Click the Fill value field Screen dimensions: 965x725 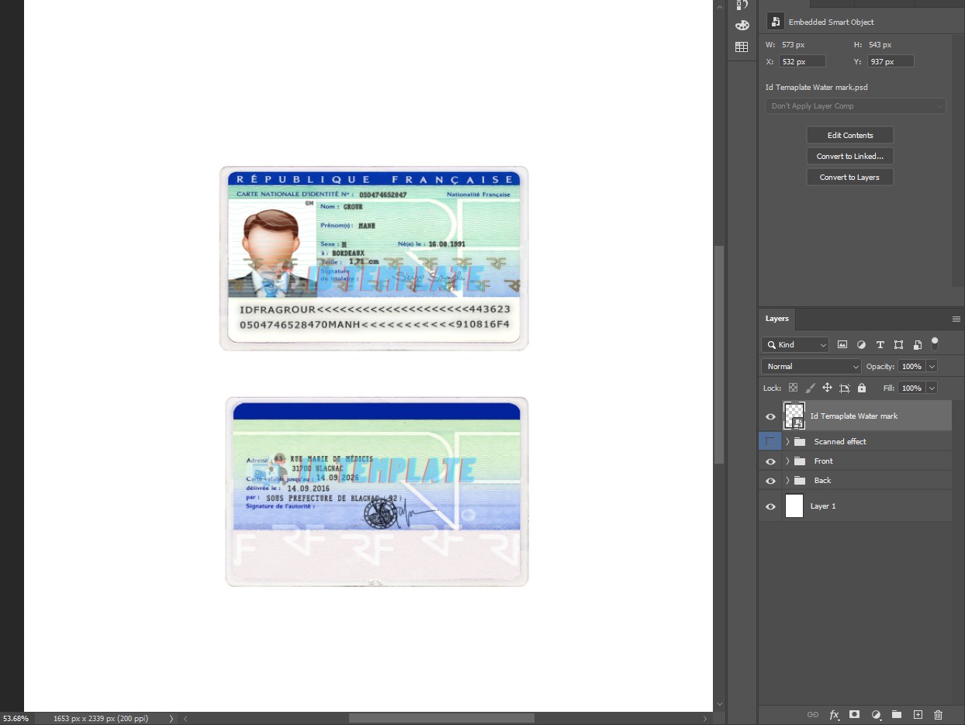(912, 388)
